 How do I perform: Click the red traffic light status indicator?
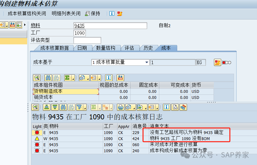click(x=227, y=63)
